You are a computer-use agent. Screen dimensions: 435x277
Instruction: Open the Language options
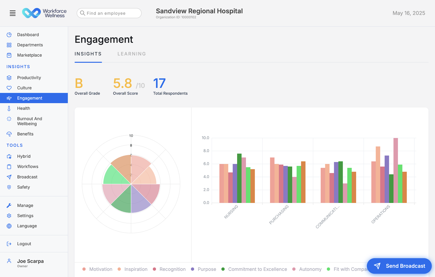click(27, 226)
